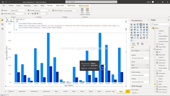Switch to the ToolTip page tab
Screen dimensions: 170x96
[x=65, y=91]
